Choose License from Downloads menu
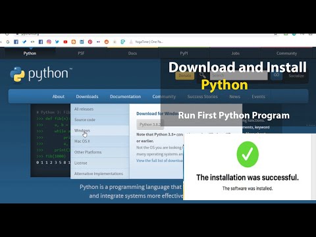 point(100,163)
